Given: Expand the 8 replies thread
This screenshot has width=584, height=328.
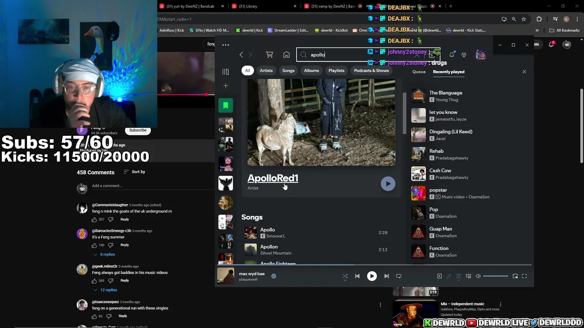Looking at the screenshot, I should 104,254.
